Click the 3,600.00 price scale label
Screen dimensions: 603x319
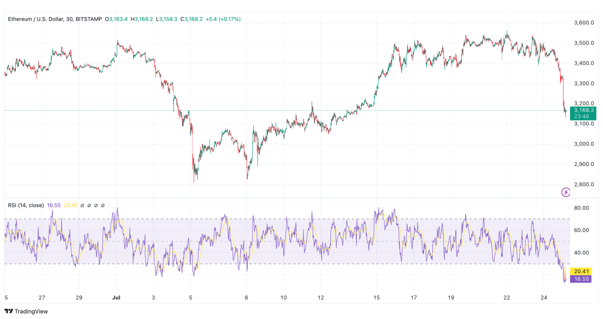coord(584,23)
